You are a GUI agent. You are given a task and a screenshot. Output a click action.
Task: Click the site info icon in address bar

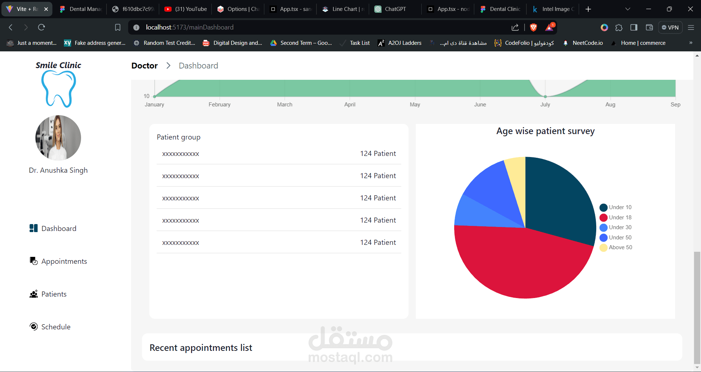pos(137,27)
